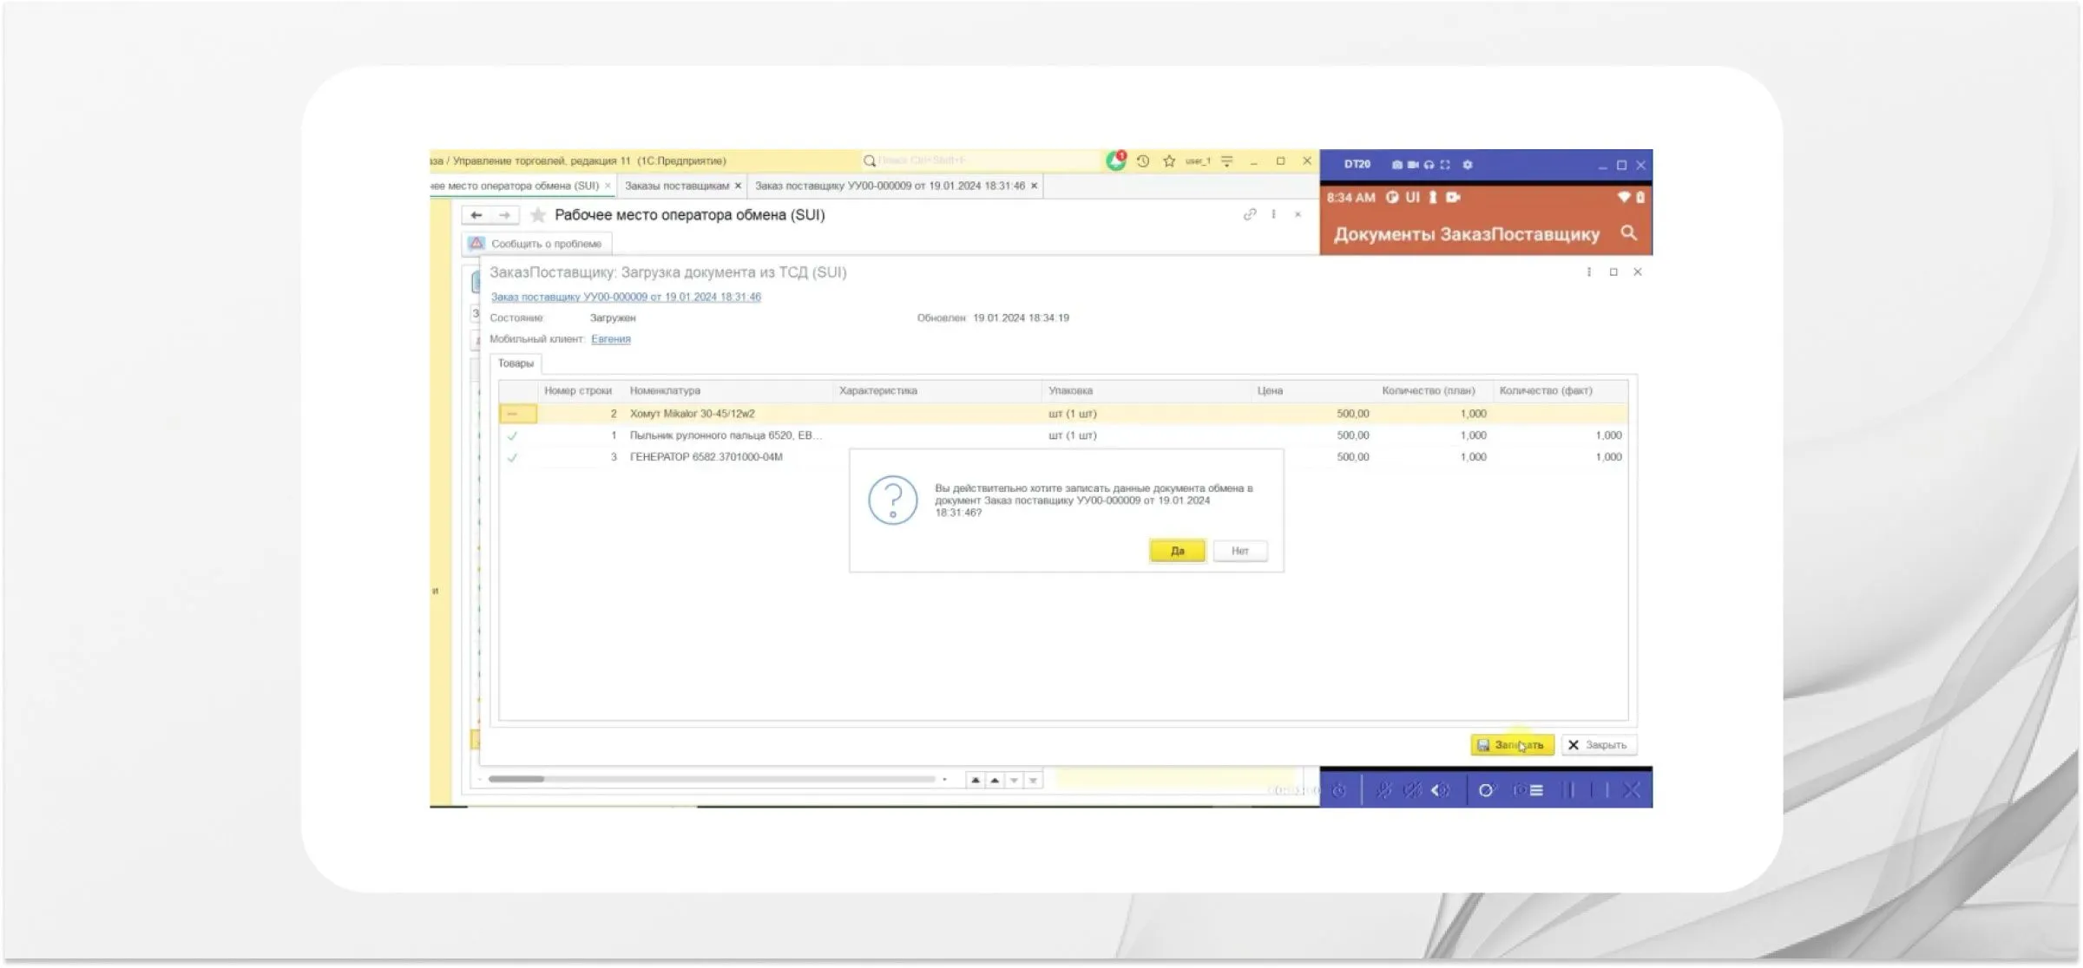Move down with single down arrow
2083x968 pixels.
coord(1014,781)
